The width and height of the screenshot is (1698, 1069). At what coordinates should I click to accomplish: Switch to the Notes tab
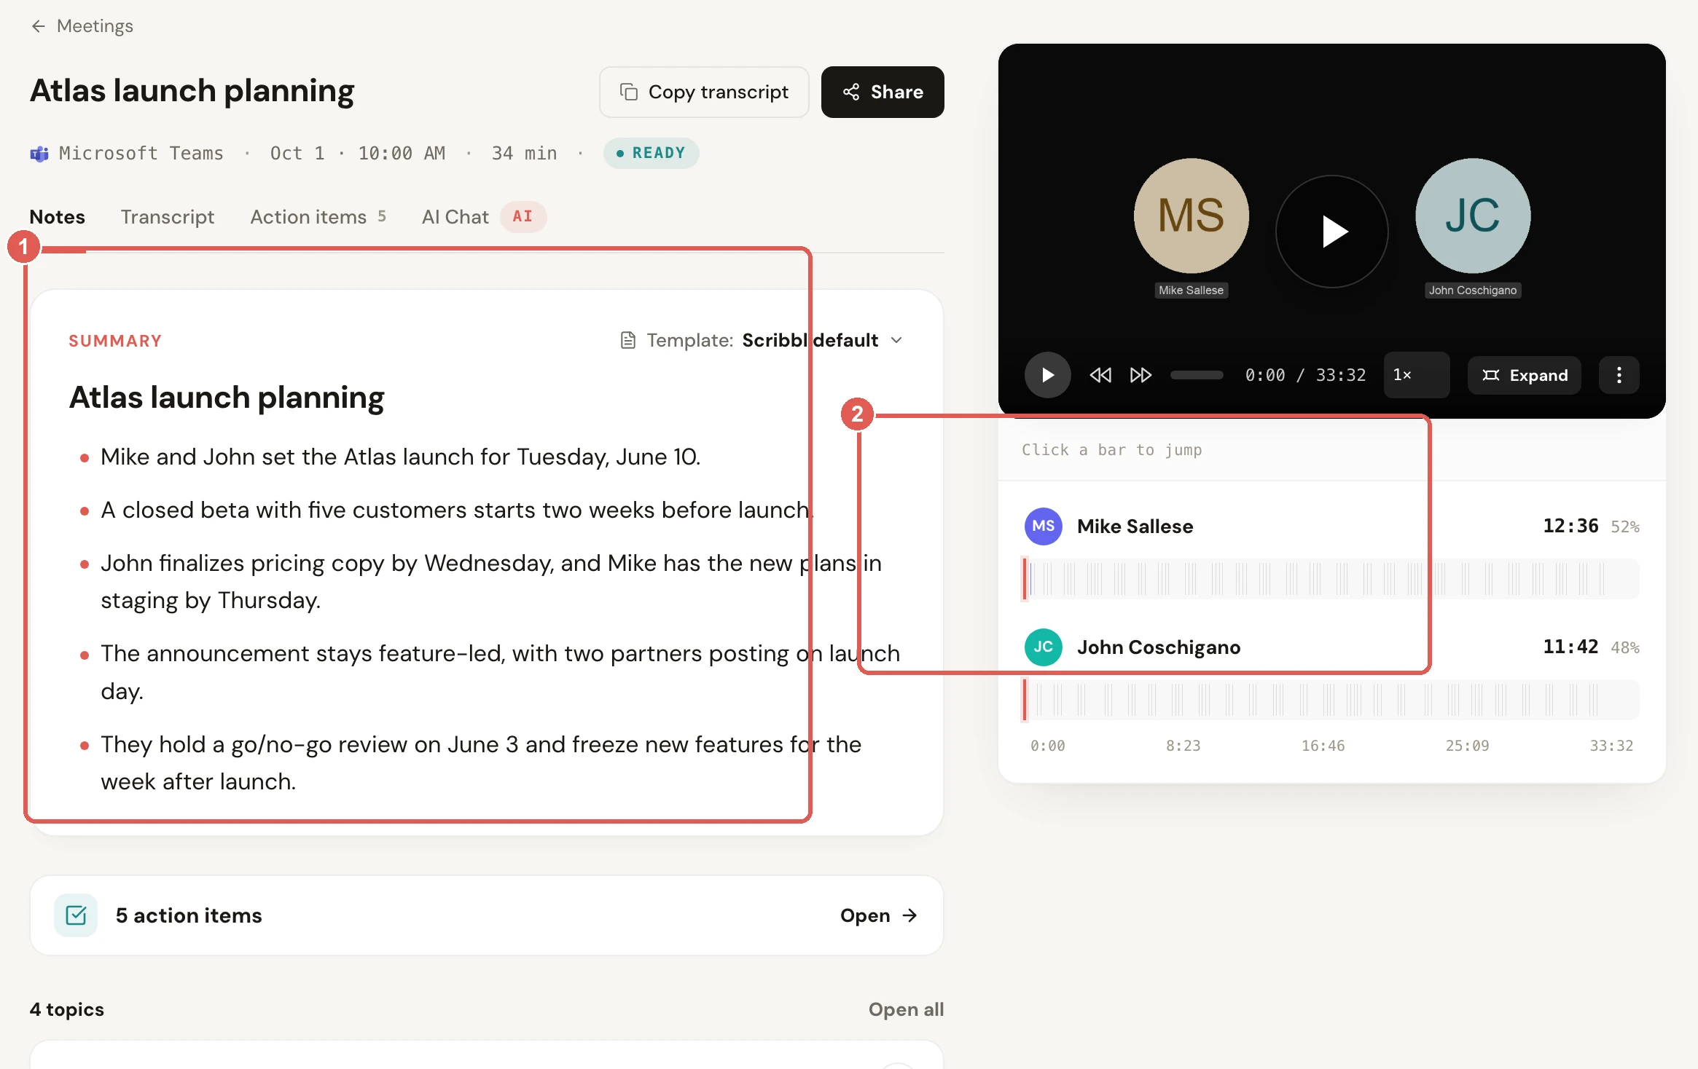coord(58,217)
